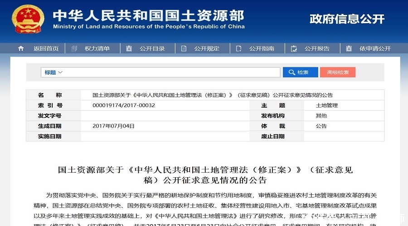The height and width of the screenshot is (226, 408).
Task: Click the 政府信息公开 header text
Action: (x=347, y=19)
